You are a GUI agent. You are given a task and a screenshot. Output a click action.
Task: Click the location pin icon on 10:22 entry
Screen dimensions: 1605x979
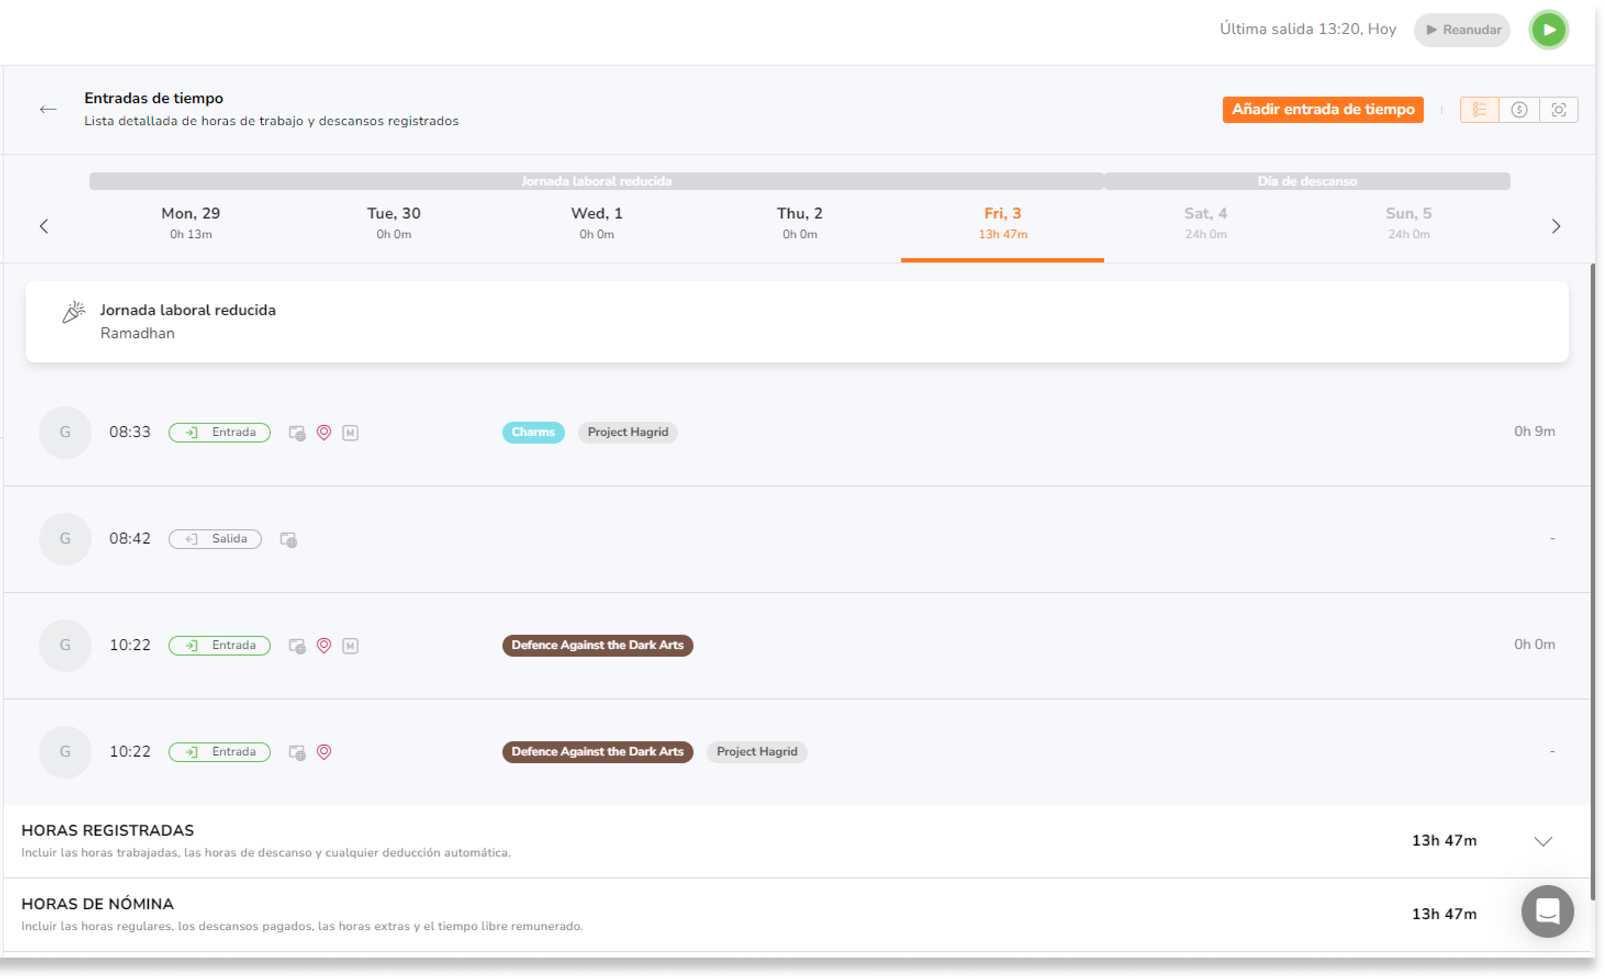pyautogui.click(x=325, y=644)
